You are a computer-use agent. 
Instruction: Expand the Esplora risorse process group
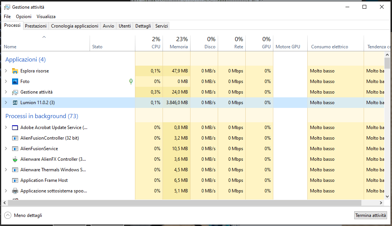click(x=6, y=71)
